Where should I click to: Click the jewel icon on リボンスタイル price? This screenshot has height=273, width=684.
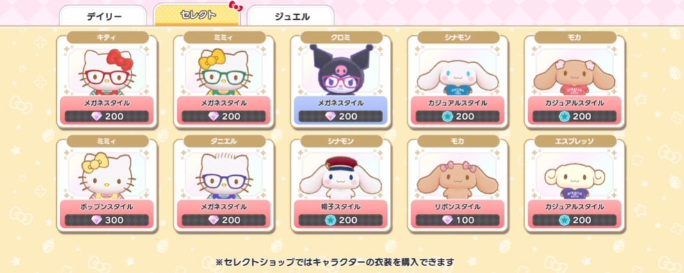[x=447, y=220]
